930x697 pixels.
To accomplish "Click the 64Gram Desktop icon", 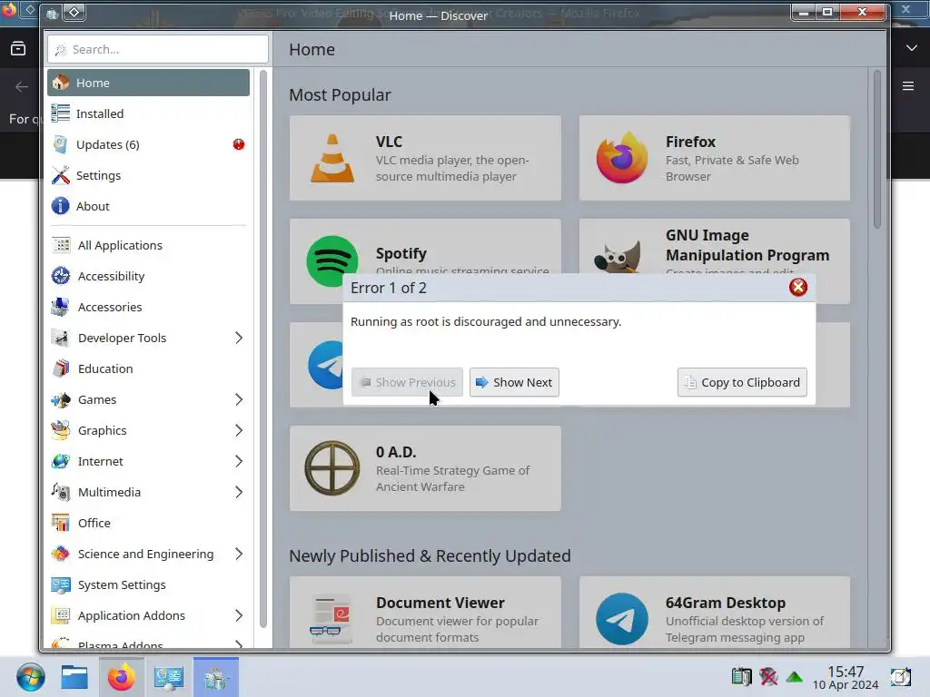I will coord(621,619).
